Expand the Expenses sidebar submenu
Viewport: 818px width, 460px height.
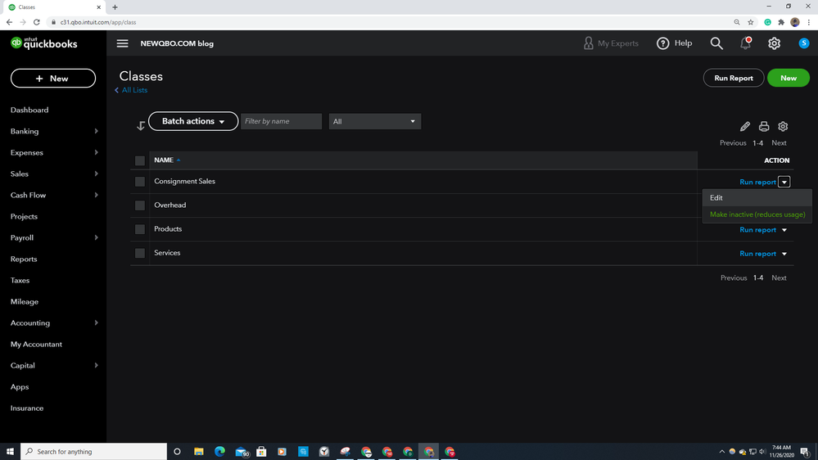point(96,152)
